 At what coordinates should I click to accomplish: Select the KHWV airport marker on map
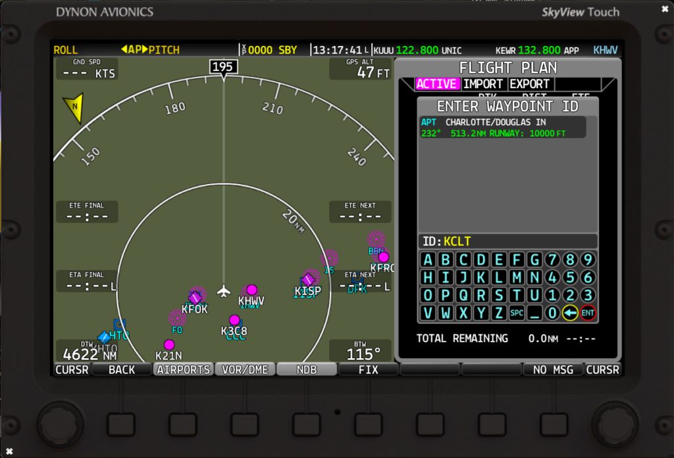pyautogui.click(x=251, y=290)
